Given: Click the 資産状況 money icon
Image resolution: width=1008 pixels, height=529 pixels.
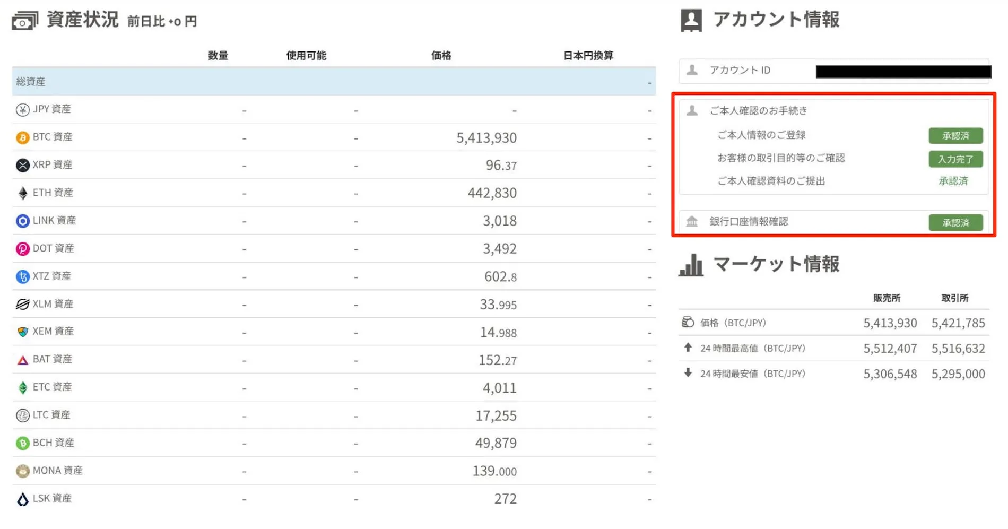Looking at the screenshot, I should coord(24,20).
